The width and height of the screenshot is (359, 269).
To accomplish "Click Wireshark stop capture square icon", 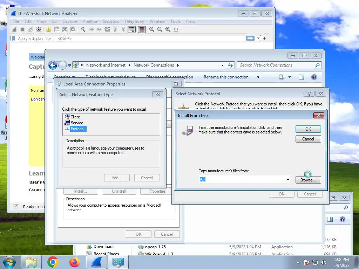I will point(22,29).
